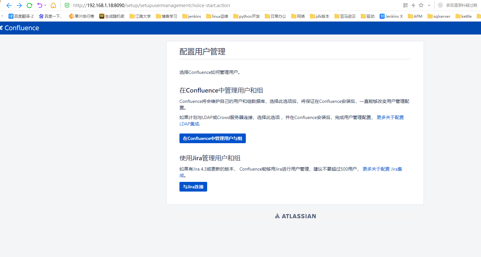
Task: Open the sqlserver bookmark folder
Action: click(439, 16)
